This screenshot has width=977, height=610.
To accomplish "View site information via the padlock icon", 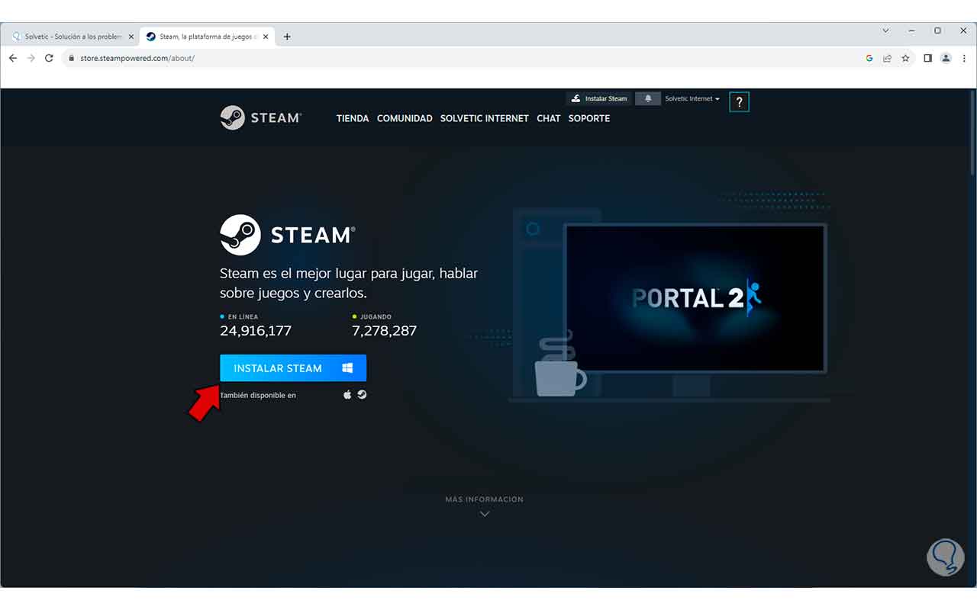I will pos(71,58).
